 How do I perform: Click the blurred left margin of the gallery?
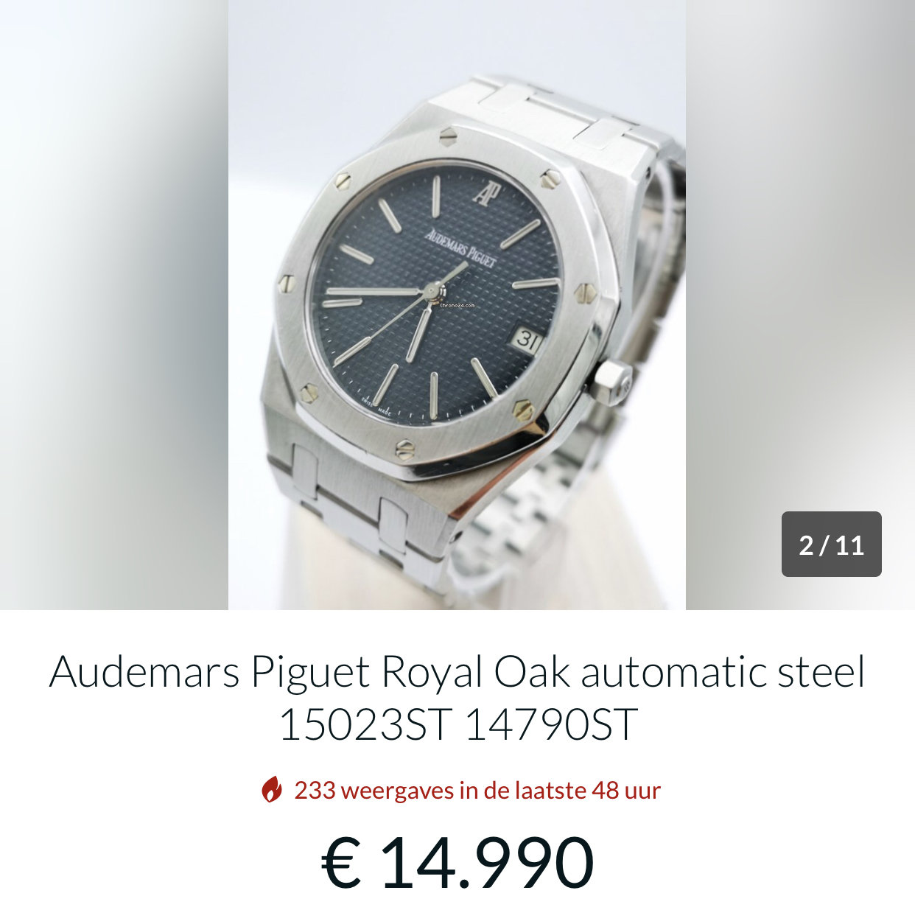pyautogui.click(x=114, y=304)
